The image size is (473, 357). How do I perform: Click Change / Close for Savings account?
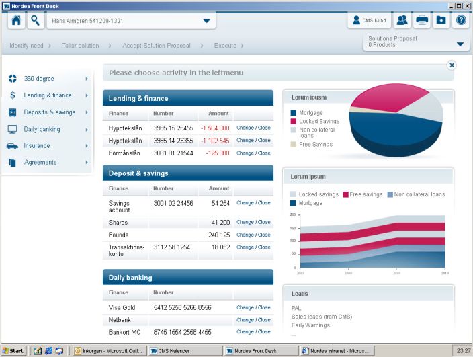point(253,203)
